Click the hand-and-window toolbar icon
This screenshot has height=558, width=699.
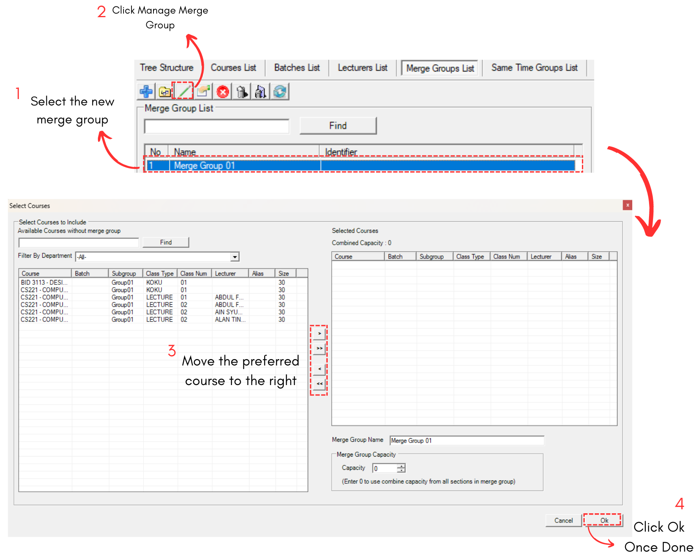click(x=203, y=91)
